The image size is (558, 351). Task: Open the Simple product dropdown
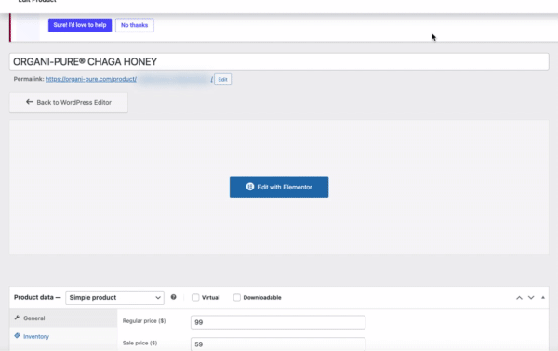coord(114,297)
